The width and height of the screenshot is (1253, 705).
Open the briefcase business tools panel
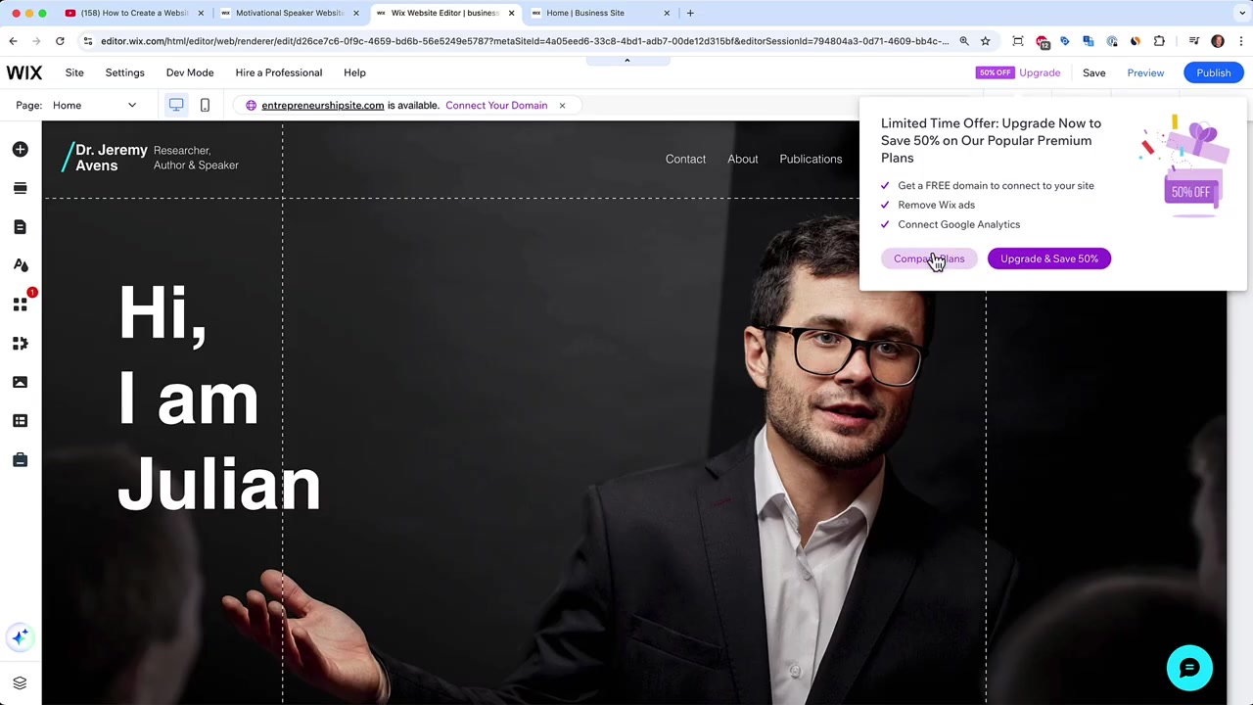click(20, 459)
